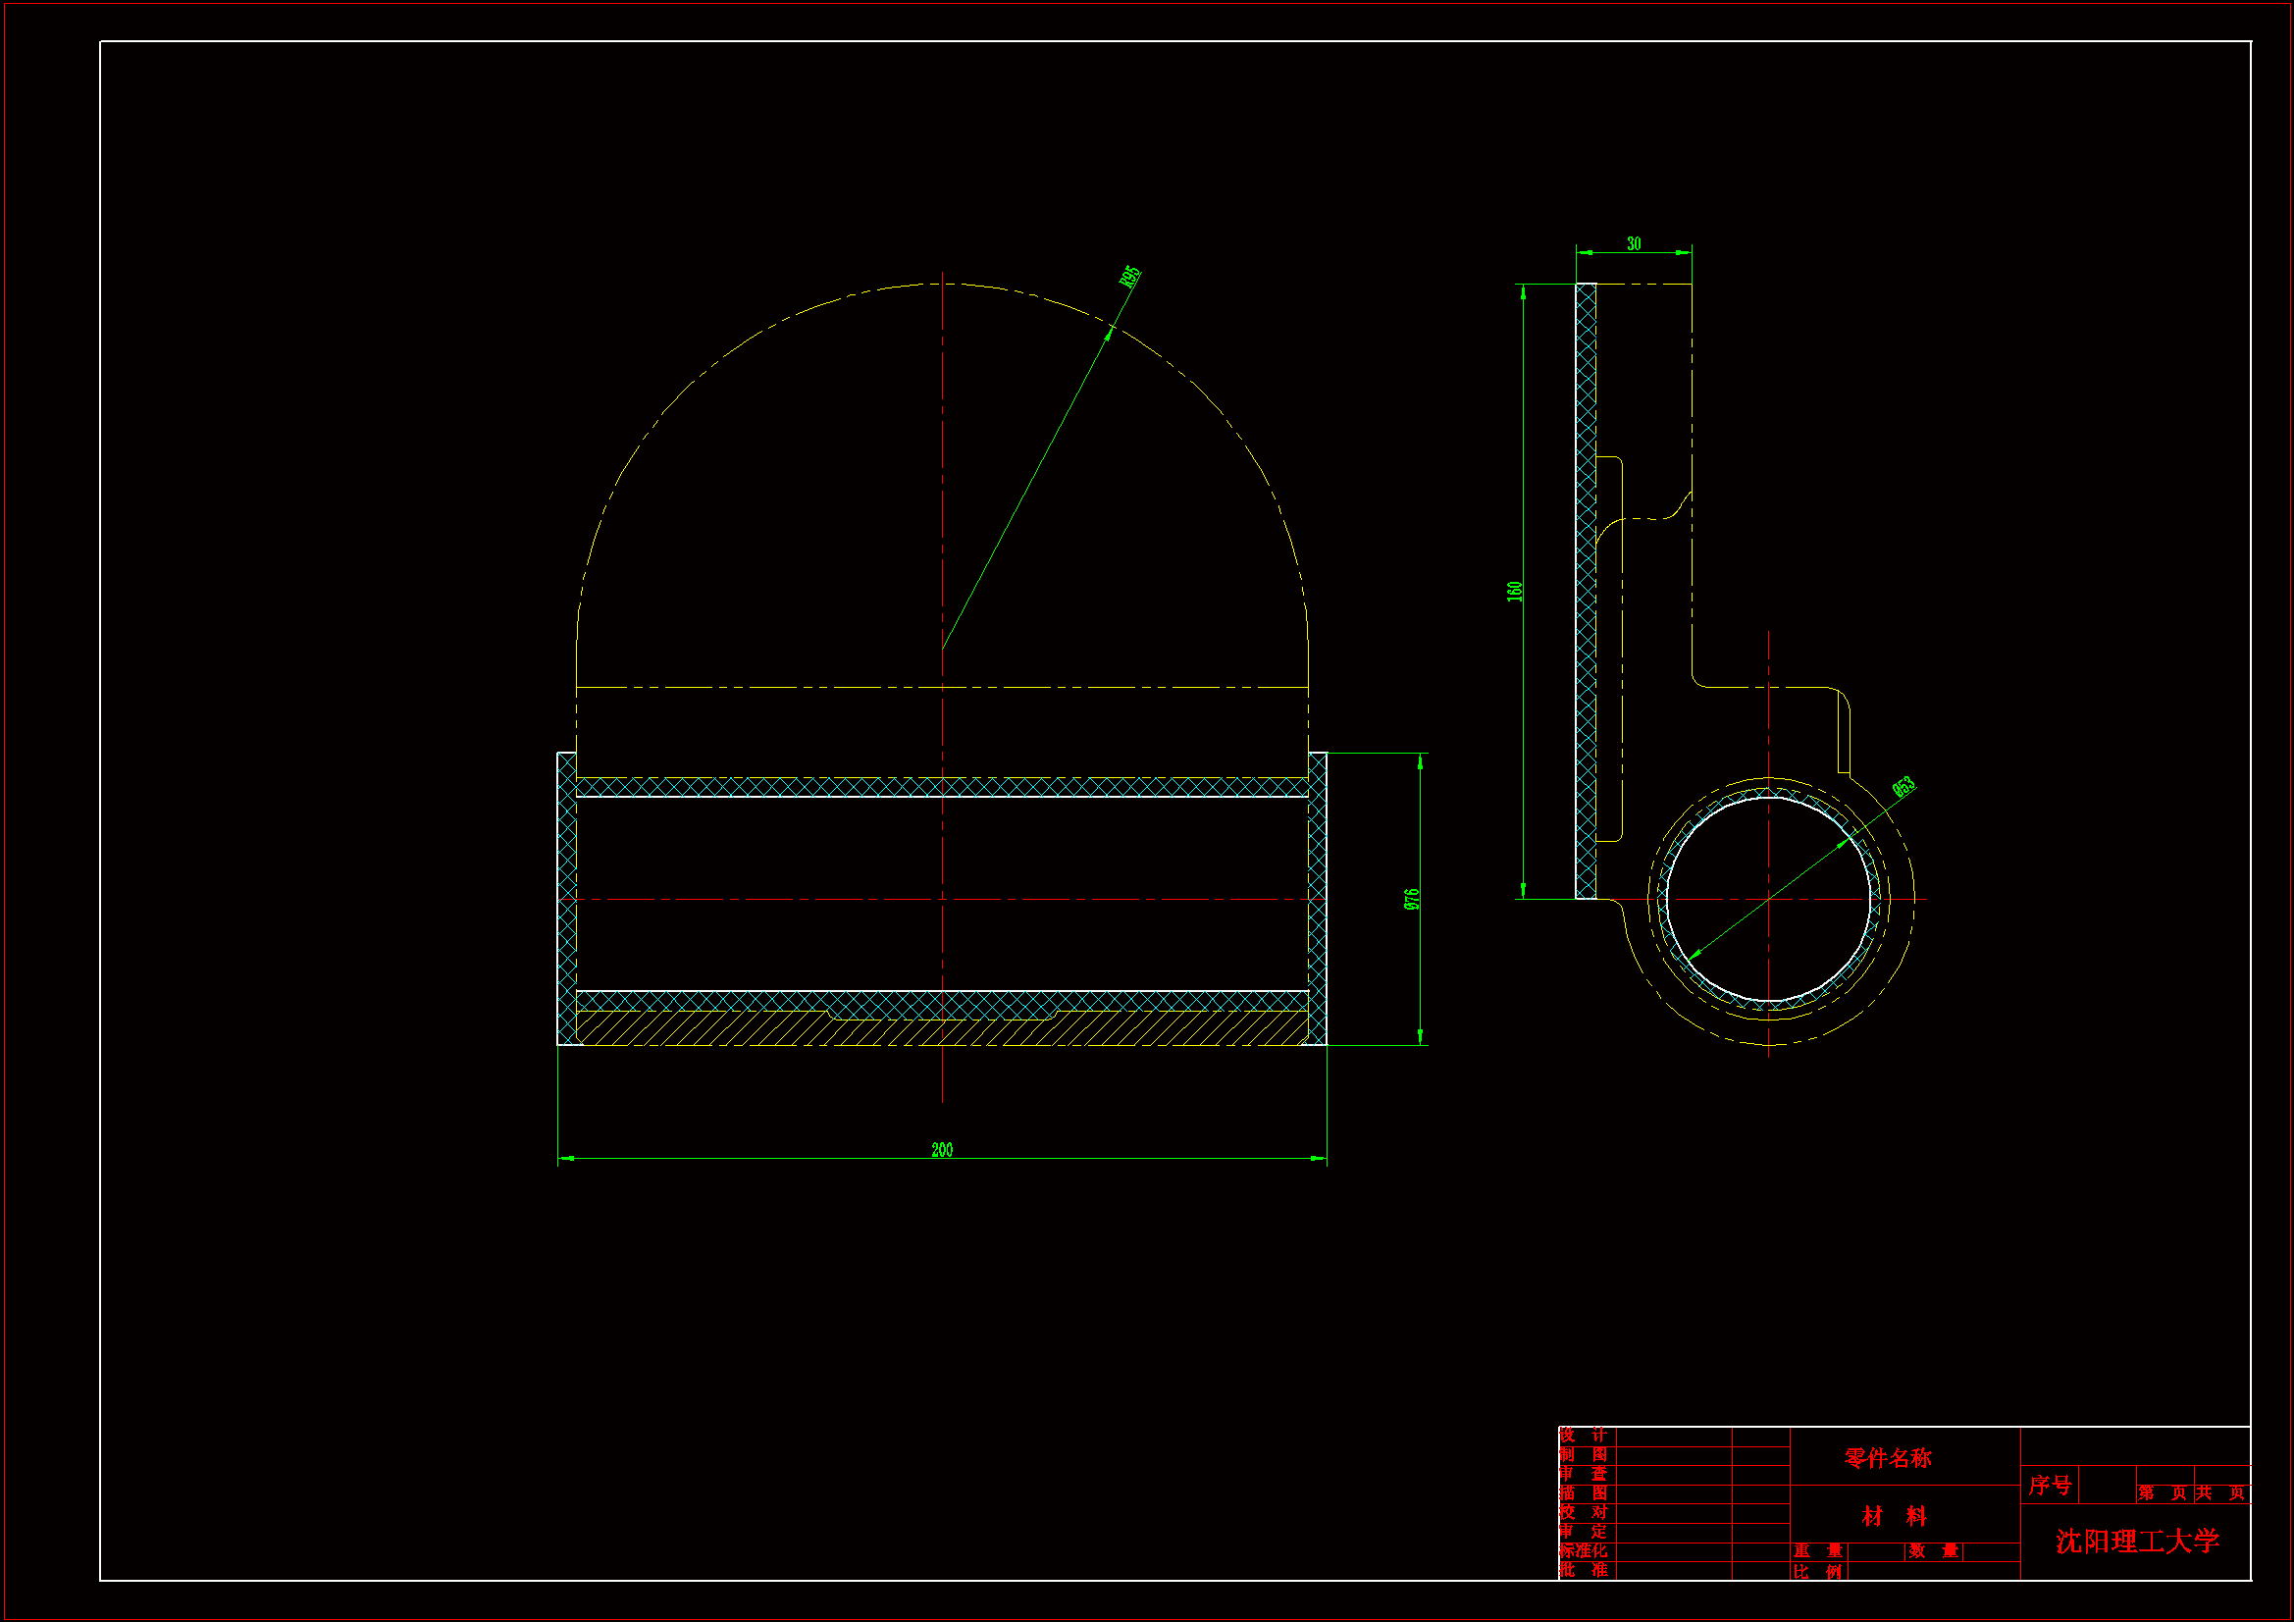Select the 160 height dimension text

1514,591
